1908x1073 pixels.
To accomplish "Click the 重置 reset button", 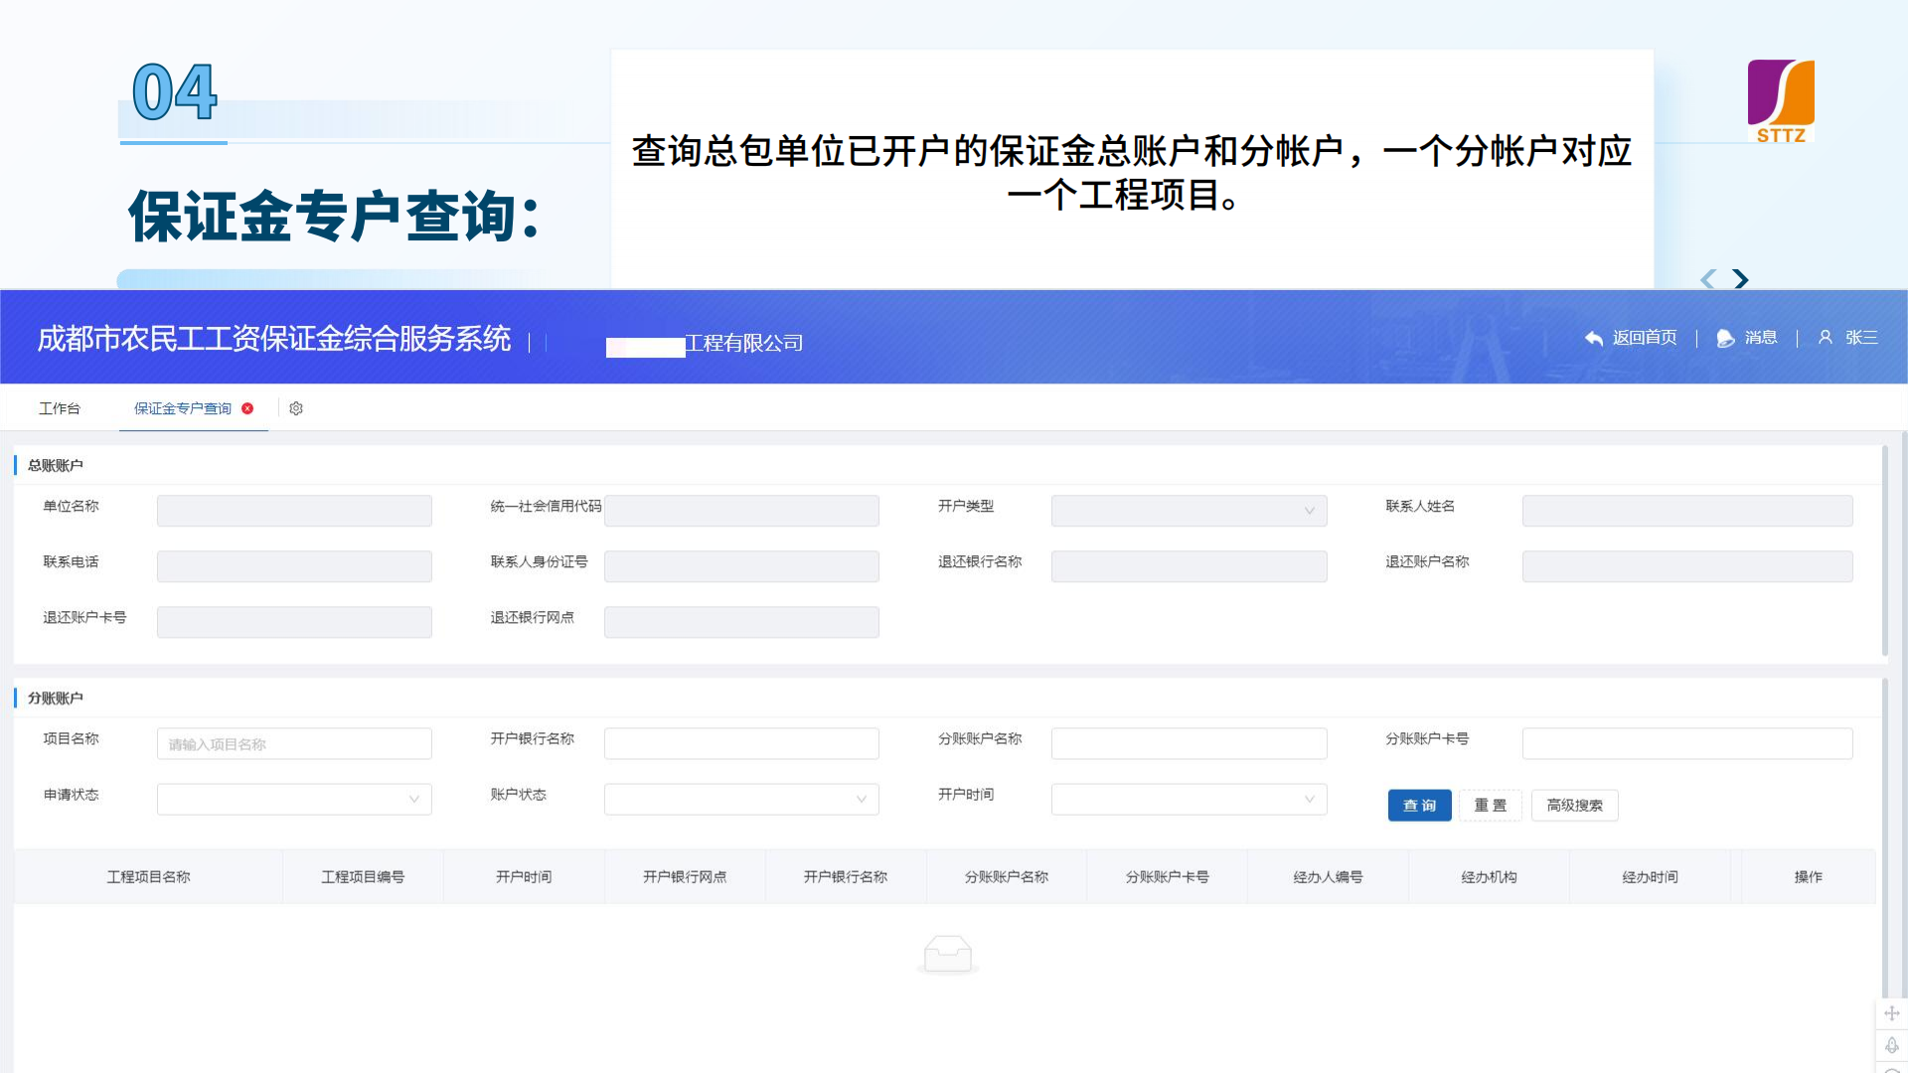I will 1491,806.
